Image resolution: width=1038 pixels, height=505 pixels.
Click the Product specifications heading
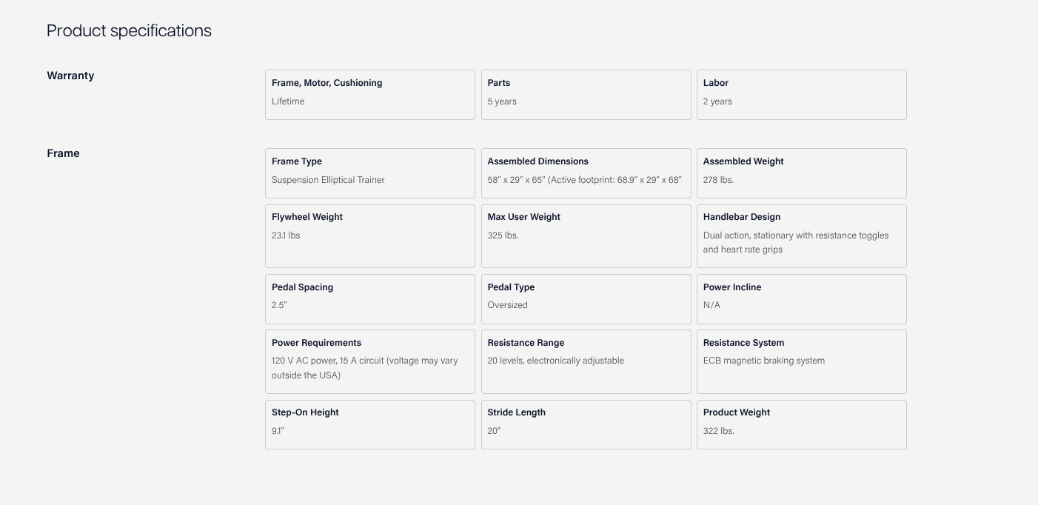click(129, 30)
